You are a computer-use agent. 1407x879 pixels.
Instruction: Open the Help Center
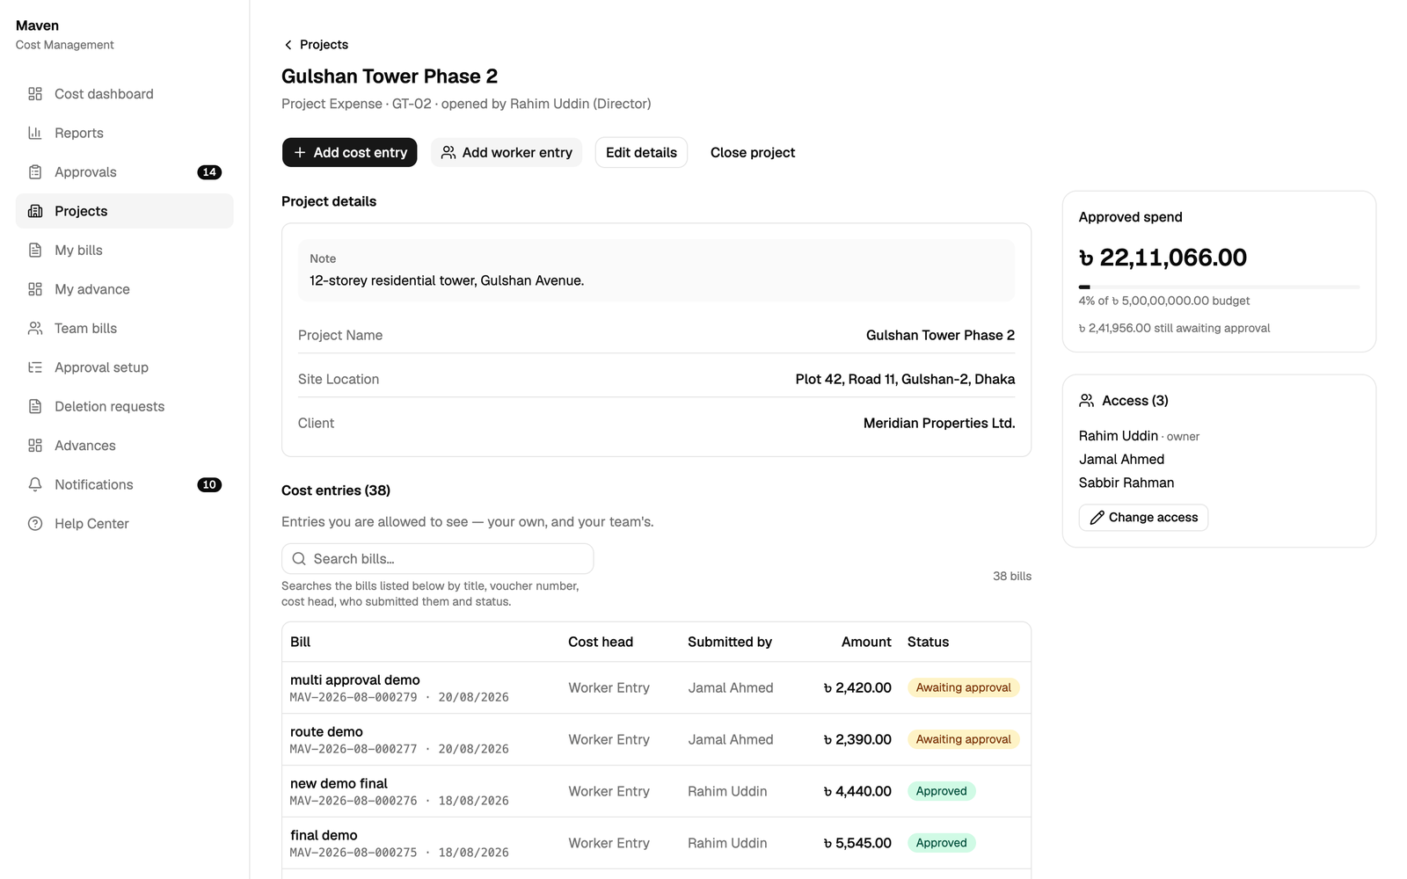click(125, 524)
